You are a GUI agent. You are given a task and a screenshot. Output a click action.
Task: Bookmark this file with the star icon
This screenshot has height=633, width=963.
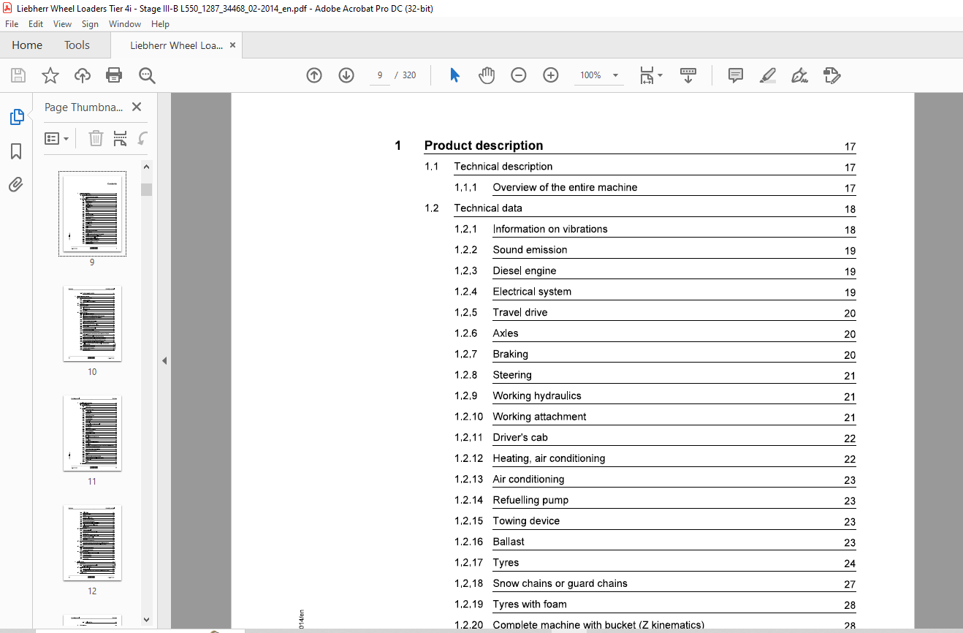(x=50, y=75)
